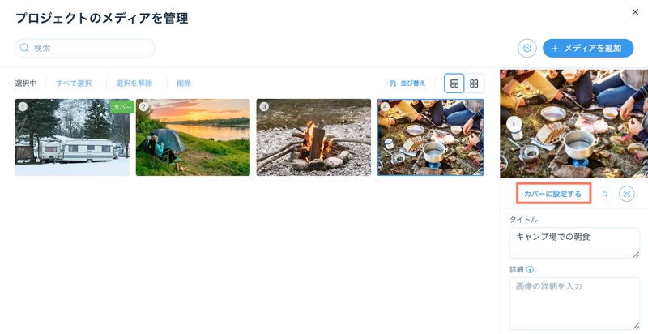The height and width of the screenshot is (334, 648).
Task: Open the 並び替え sort dropdown
Action: click(407, 83)
